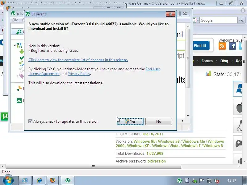Click the Firefox search magnifier button

[x=241, y=20]
